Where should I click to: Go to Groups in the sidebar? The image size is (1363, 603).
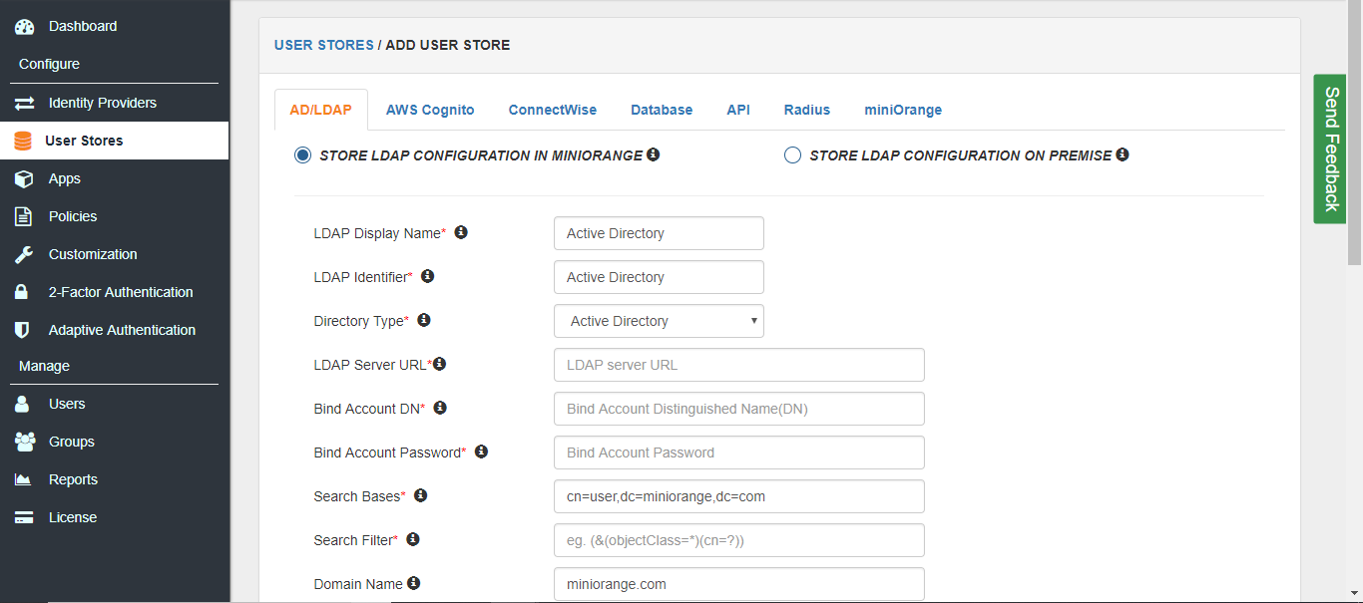point(114,442)
